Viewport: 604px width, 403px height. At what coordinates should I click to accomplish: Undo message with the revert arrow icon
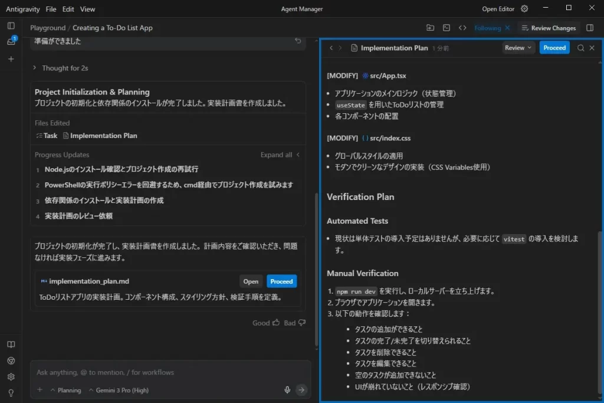(298, 41)
